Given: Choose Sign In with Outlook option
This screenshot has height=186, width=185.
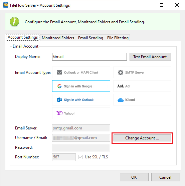Looking at the screenshot, I should coord(81,99).
